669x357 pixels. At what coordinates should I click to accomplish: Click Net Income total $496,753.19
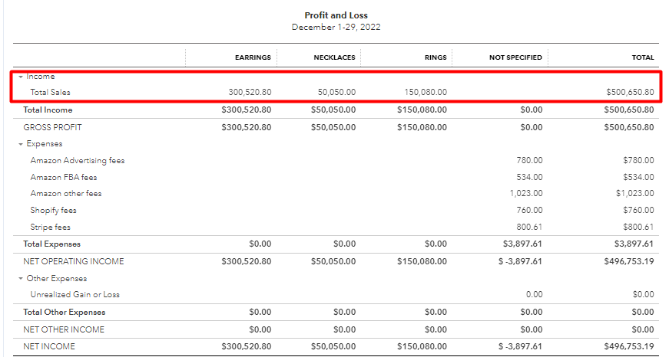click(x=629, y=346)
